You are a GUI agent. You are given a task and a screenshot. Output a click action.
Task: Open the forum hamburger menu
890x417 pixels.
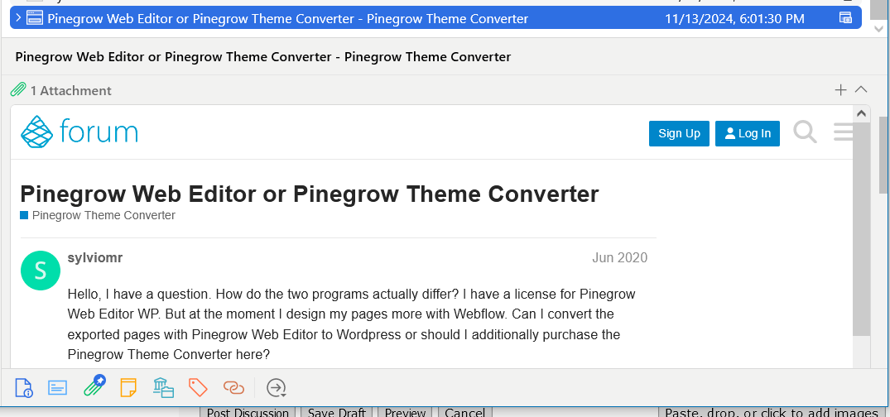843,132
